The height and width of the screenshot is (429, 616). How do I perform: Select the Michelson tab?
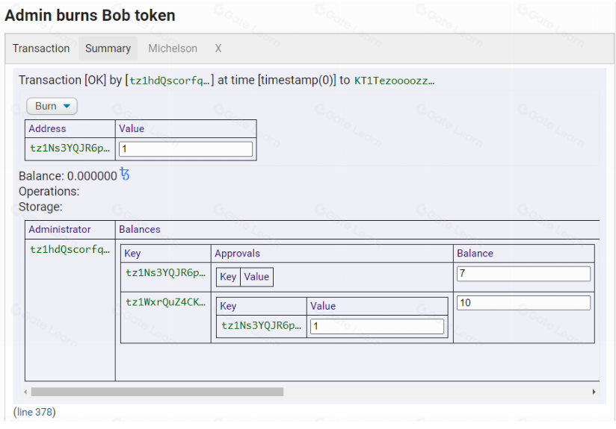(x=173, y=48)
